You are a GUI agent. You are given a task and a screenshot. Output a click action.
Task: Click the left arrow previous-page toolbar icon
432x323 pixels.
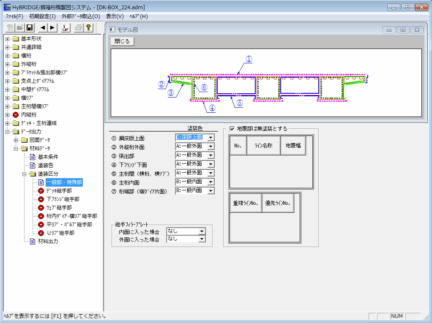point(43,28)
